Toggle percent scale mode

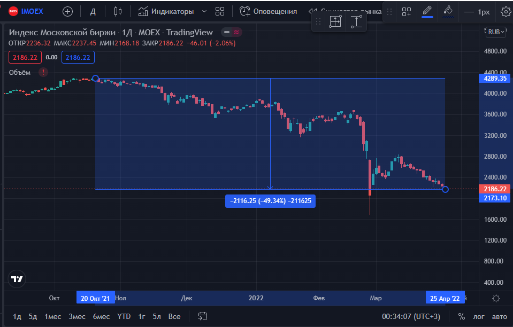461,316
